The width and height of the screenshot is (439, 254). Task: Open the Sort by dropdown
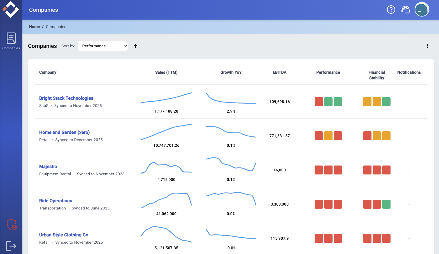coord(103,46)
